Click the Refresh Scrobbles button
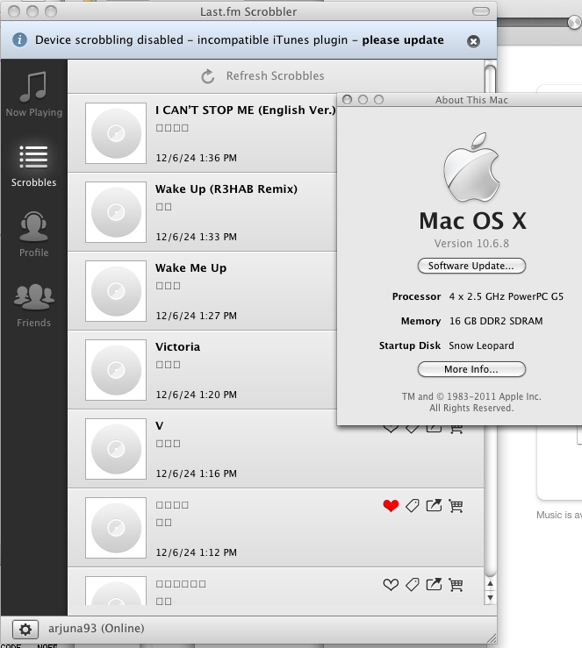The height and width of the screenshot is (648, 582). click(262, 76)
